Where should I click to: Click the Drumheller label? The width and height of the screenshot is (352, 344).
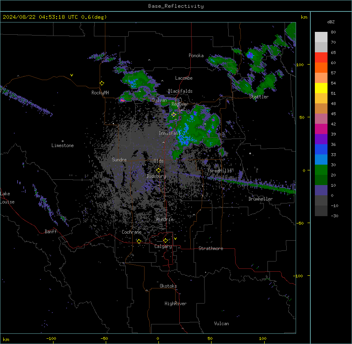click(261, 199)
